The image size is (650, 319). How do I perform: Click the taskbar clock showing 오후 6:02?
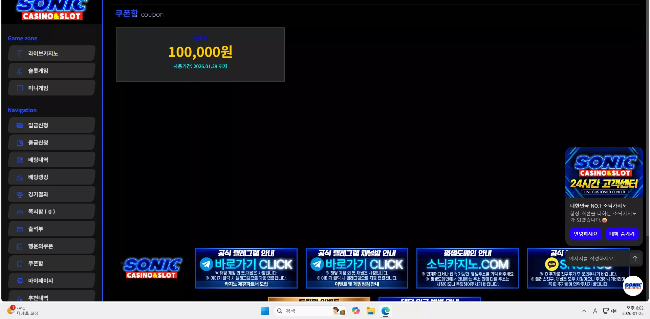633,311
